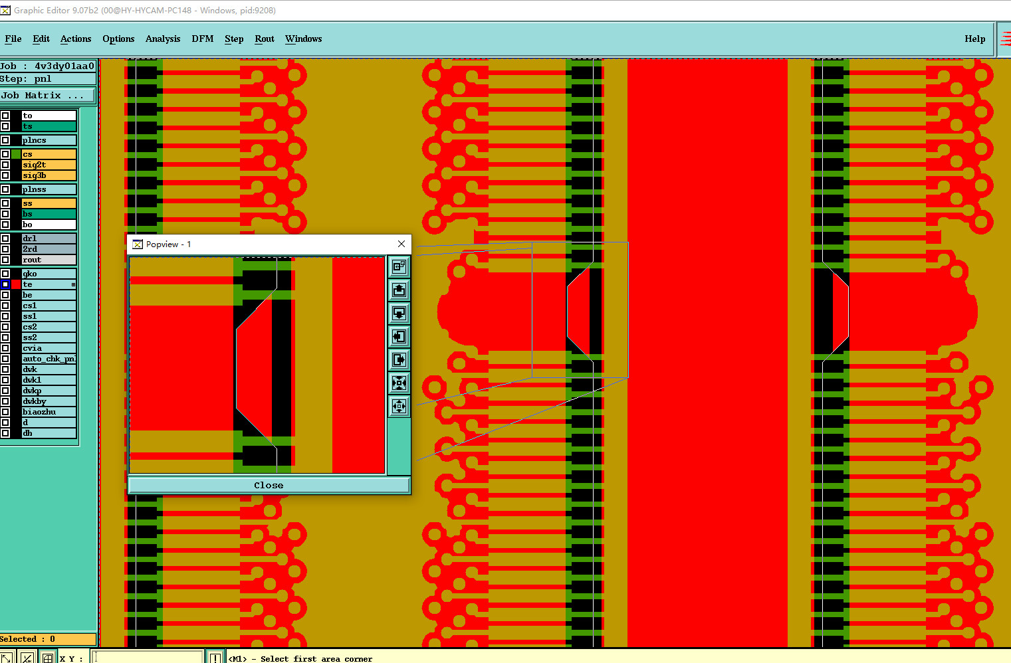Open the Windows menu
This screenshot has width=1011, height=663.
(x=304, y=39)
